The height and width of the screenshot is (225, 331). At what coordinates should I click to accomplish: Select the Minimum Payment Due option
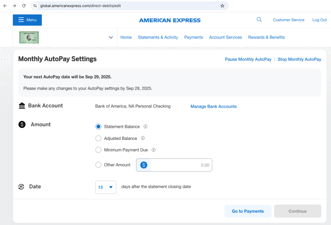click(x=98, y=150)
